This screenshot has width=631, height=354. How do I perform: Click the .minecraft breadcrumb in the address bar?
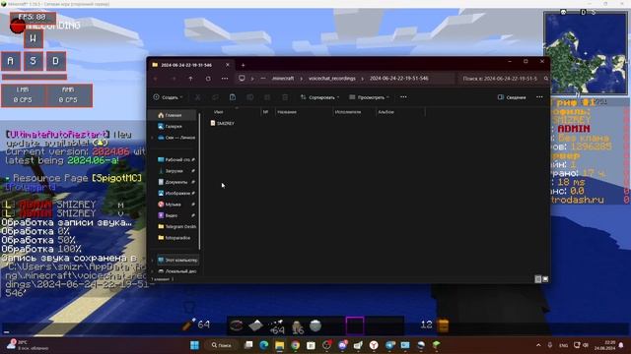tap(283, 79)
